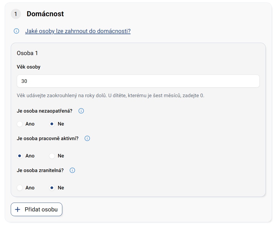Open info icon next to "Je osoba zranitelná?"

point(72,170)
